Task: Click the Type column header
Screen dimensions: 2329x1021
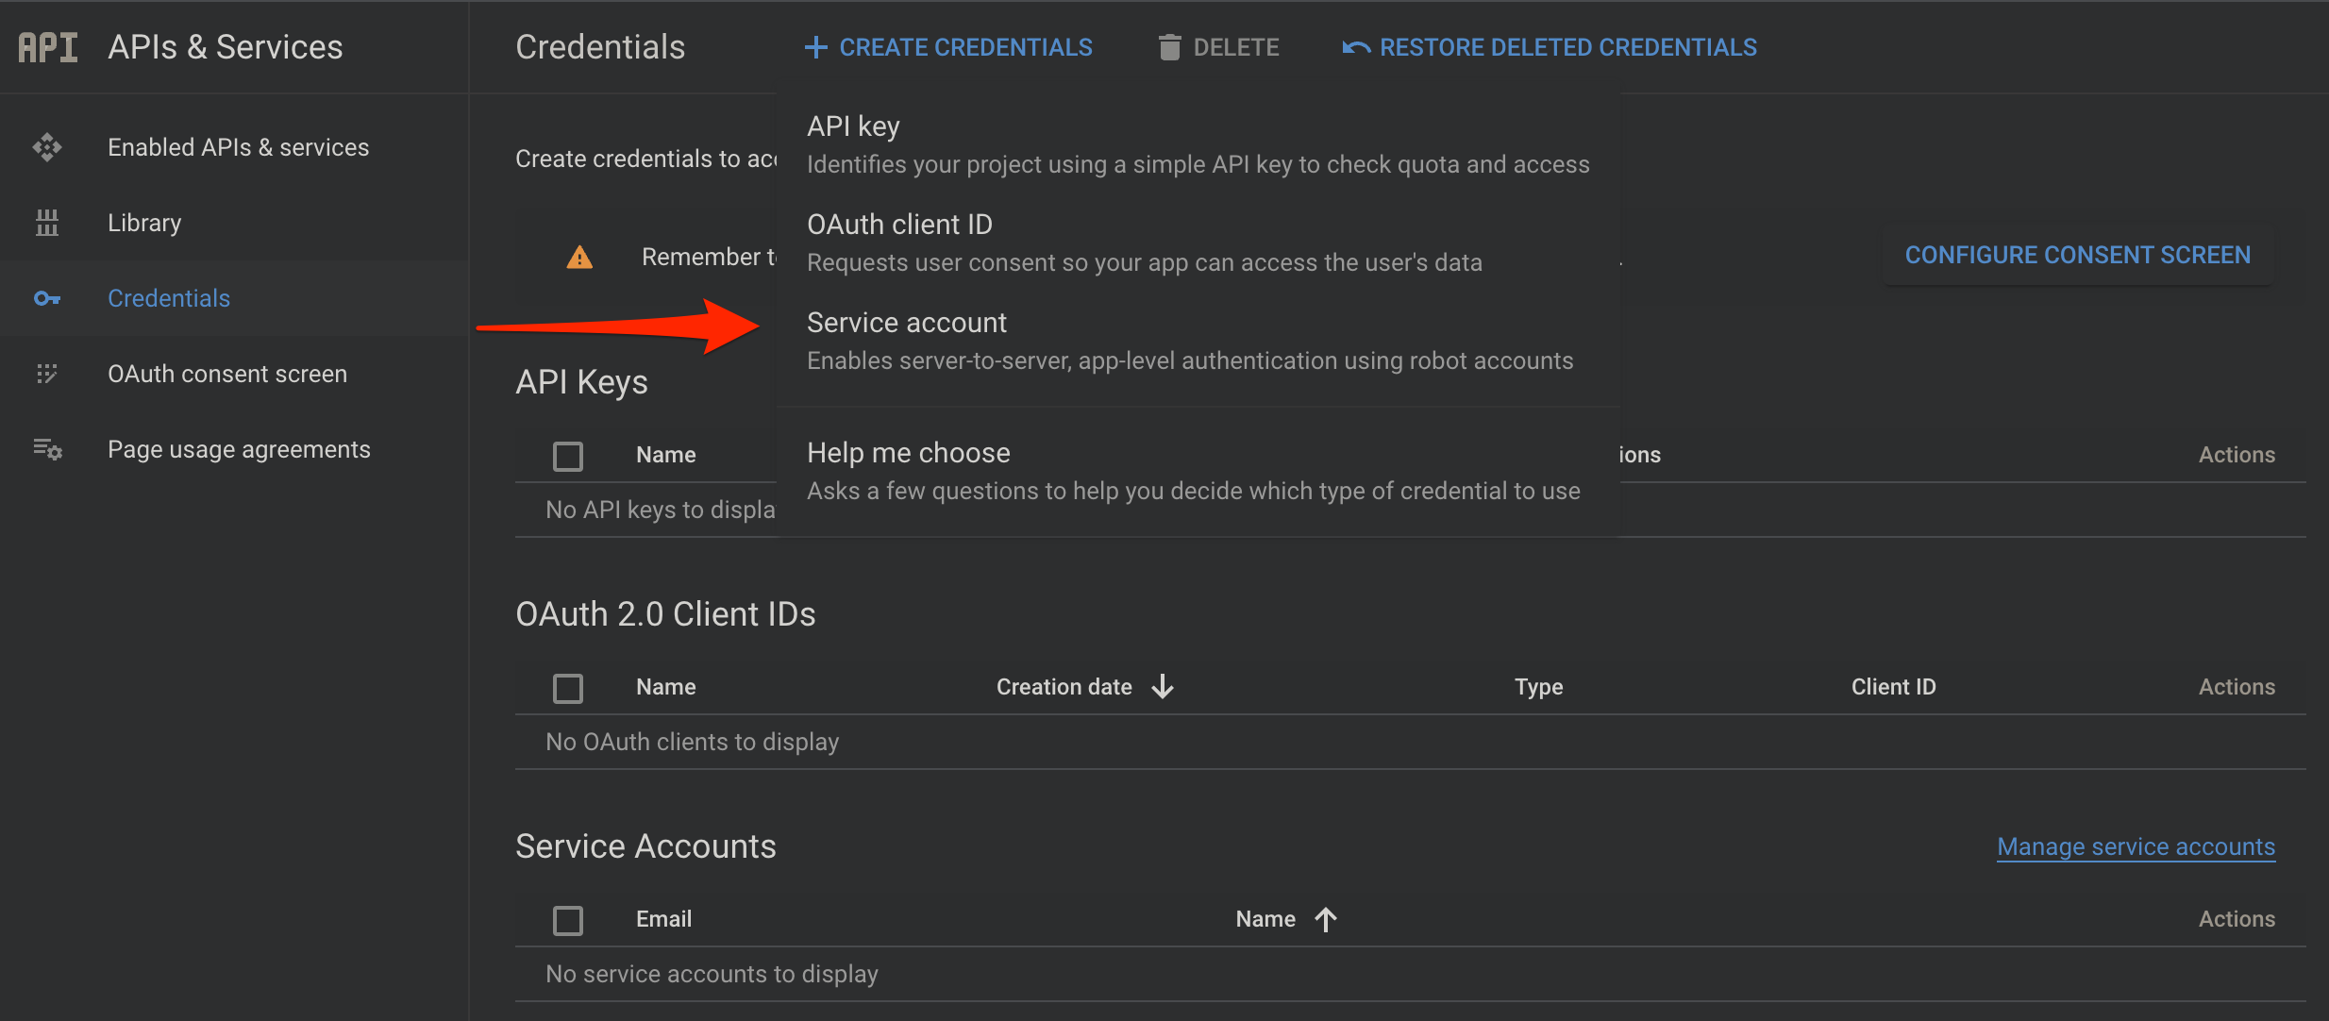Action: (x=1539, y=687)
